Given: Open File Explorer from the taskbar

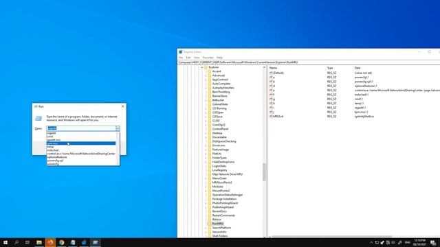Looking at the screenshot, I should tap(39, 242).
